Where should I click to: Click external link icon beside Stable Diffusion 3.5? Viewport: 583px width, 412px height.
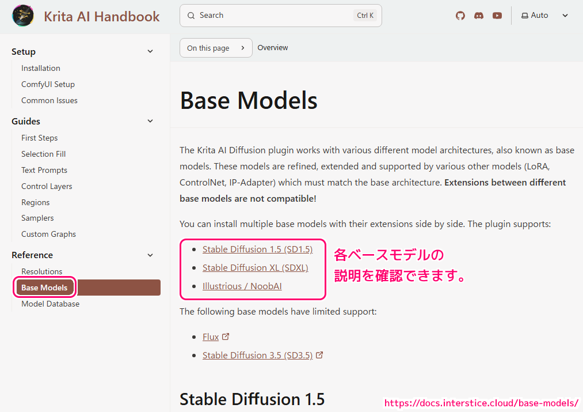(x=319, y=355)
